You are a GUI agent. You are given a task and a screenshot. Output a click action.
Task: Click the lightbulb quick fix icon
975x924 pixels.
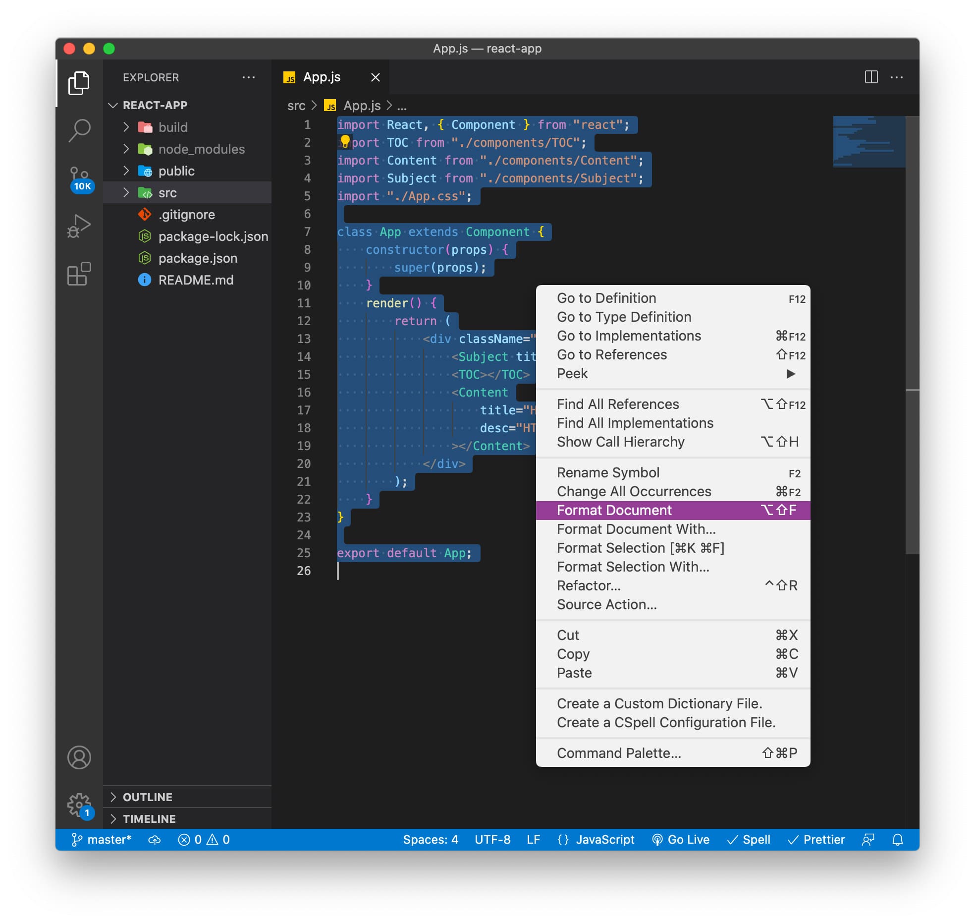click(345, 142)
